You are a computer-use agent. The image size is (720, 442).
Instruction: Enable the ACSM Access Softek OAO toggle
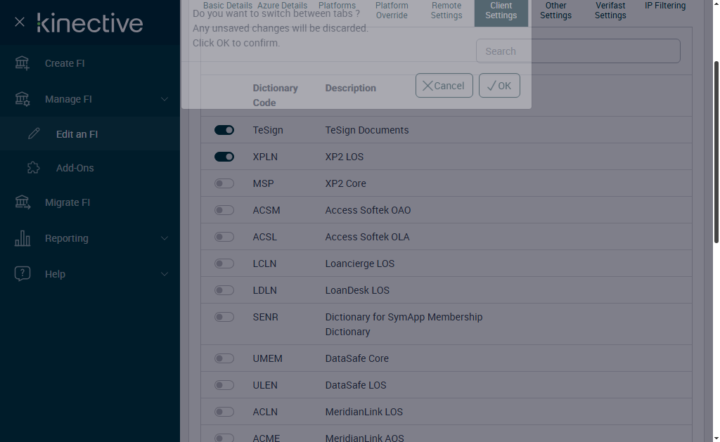224,209
